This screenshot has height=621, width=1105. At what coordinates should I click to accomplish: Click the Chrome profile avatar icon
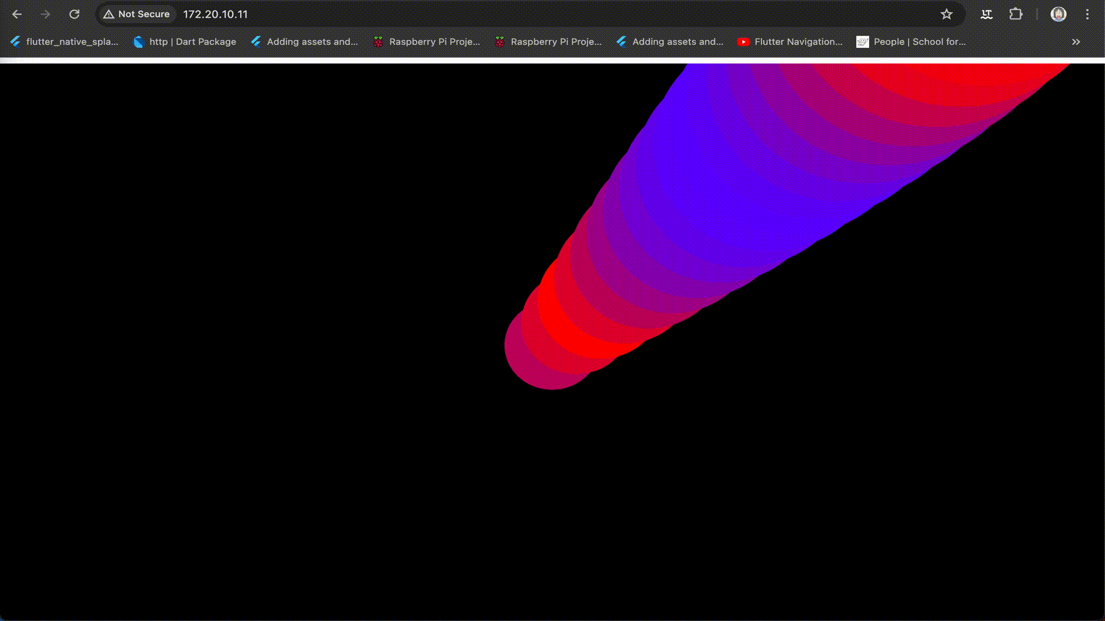point(1057,14)
